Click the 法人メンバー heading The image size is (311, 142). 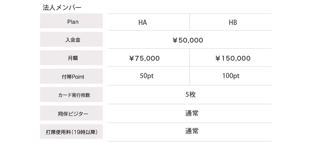pyautogui.click(x=62, y=7)
